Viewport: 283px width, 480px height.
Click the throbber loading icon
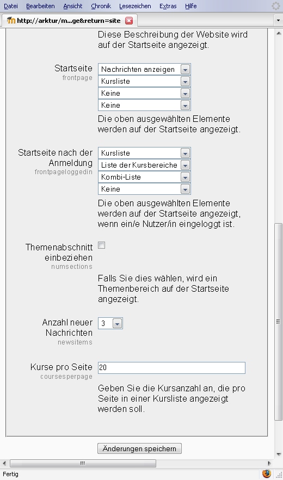(275, 6)
